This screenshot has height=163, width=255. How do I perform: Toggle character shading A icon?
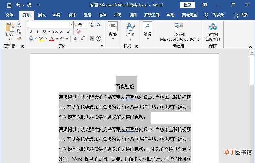[92, 39]
